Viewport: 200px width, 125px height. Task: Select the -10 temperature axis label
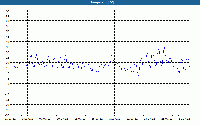tap(7, 94)
